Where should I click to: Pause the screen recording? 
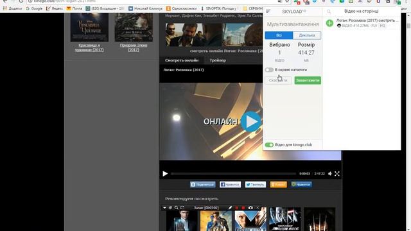(x=237, y=208)
